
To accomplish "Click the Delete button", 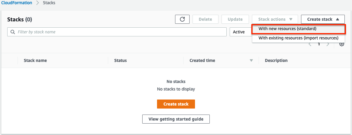I will [205, 19].
